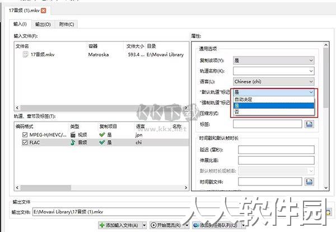Click the green checkmark in the FLAC row
The height and width of the screenshot is (232, 336).
point(102,142)
